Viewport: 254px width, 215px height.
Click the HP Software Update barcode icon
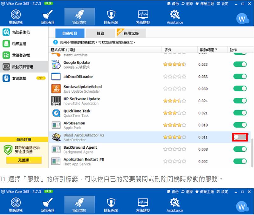coord(56,101)
